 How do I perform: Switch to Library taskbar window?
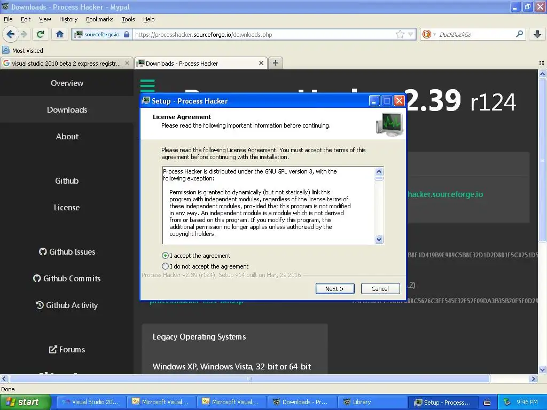(372, 402)
